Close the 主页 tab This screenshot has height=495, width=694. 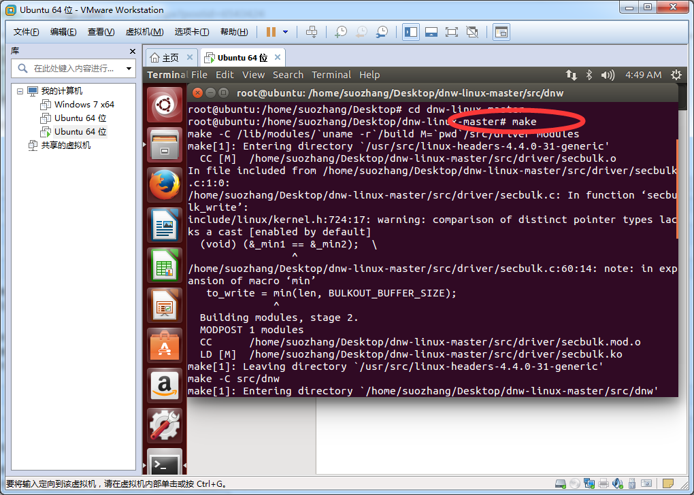[x=189, y=58]
